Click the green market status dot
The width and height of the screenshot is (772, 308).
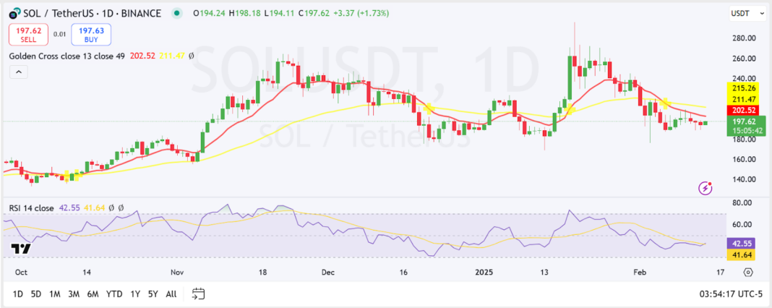pyautogui.click(x=176, y=13)
